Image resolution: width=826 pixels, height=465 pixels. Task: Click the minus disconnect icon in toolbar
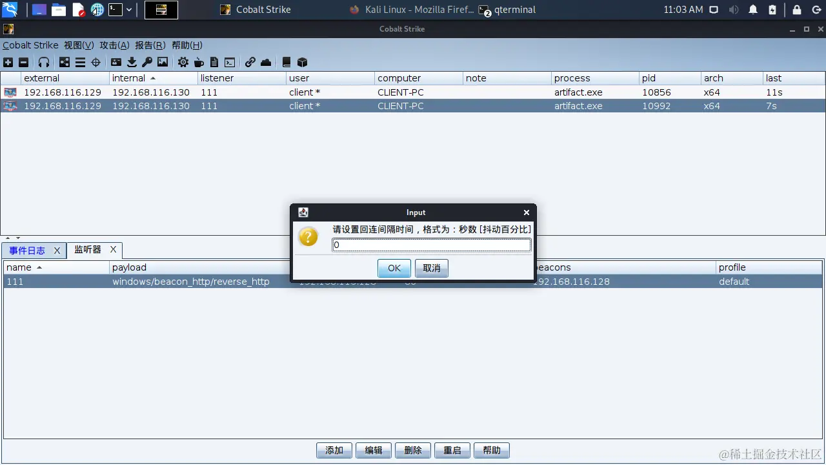(23, 63)
